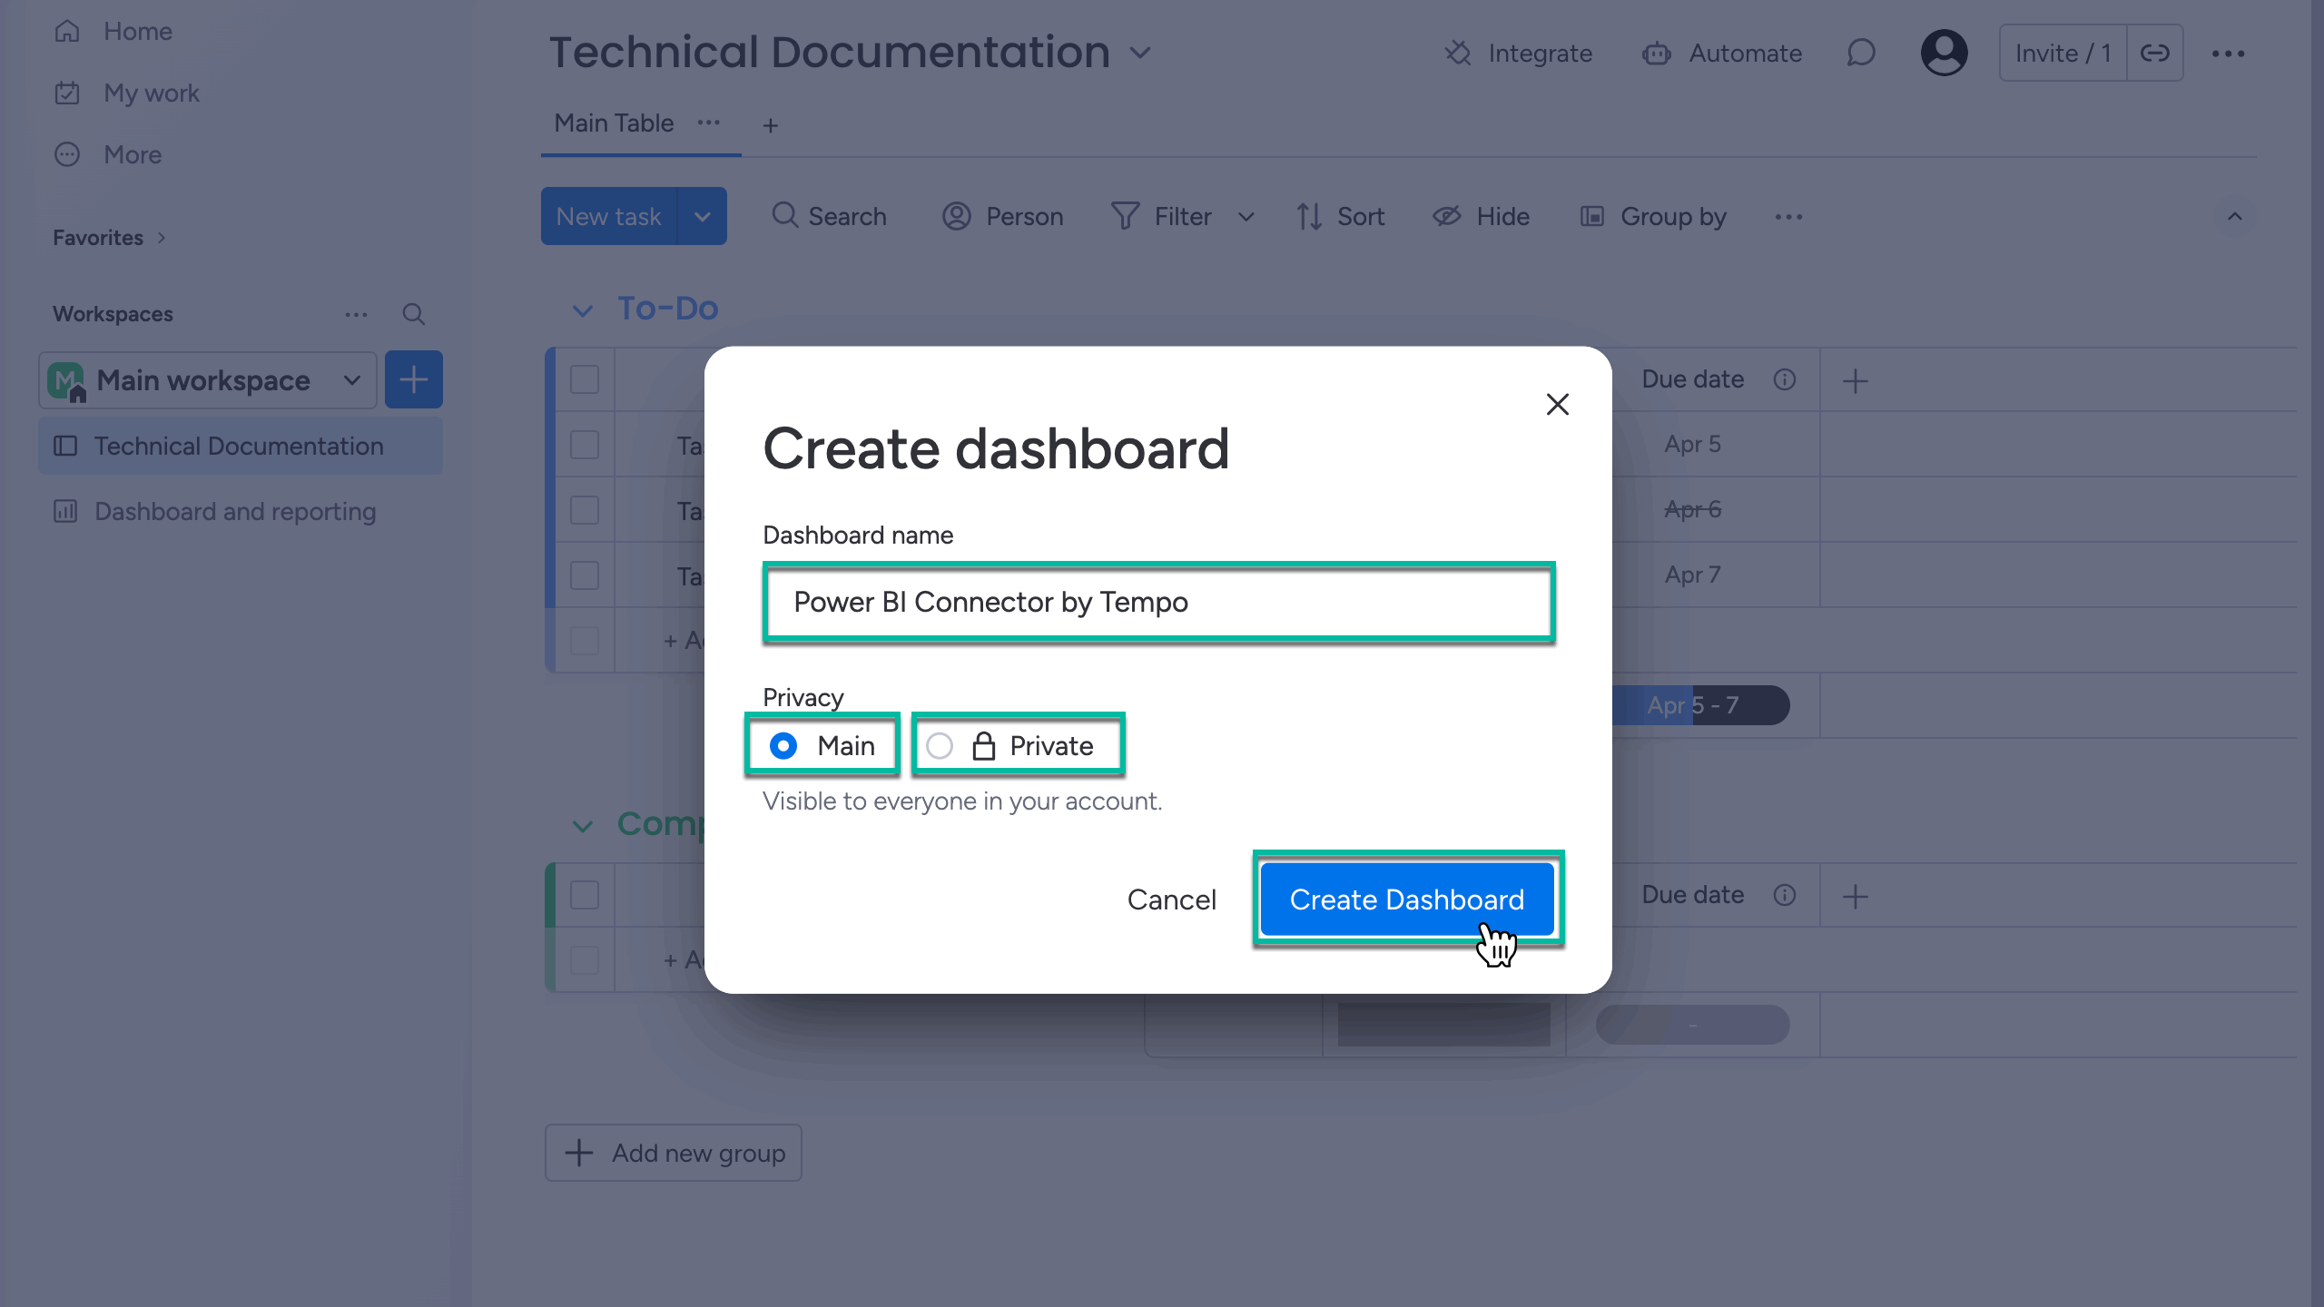Open board updates via the chat bubble
This screenshot has height=1307, width=2324.
[x=1860, y=53]
